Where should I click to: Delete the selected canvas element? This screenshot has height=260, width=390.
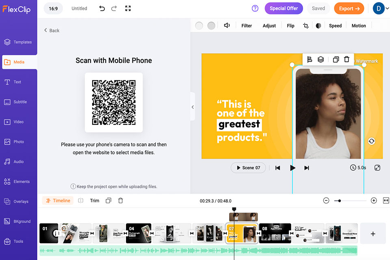[x=347, y=59]
